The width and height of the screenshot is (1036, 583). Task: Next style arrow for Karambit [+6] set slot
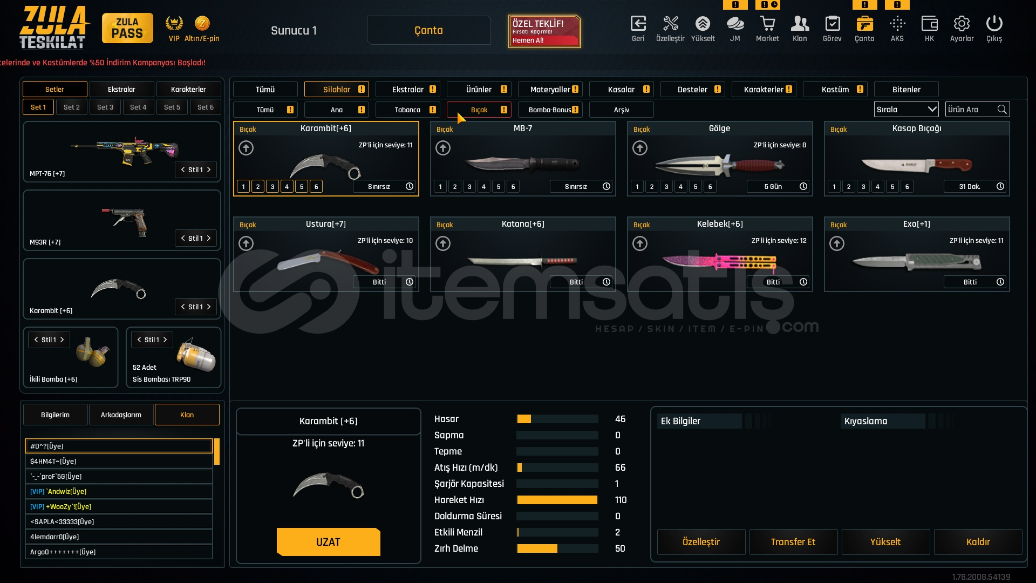(209, 307)
